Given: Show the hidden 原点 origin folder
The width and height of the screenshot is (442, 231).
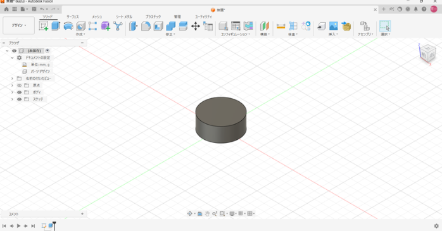Looking at the screenshot, I should tap(19, 85).
